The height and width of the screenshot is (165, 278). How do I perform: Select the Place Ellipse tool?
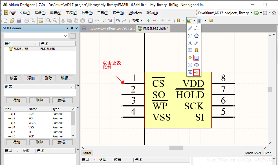point(197,65)
